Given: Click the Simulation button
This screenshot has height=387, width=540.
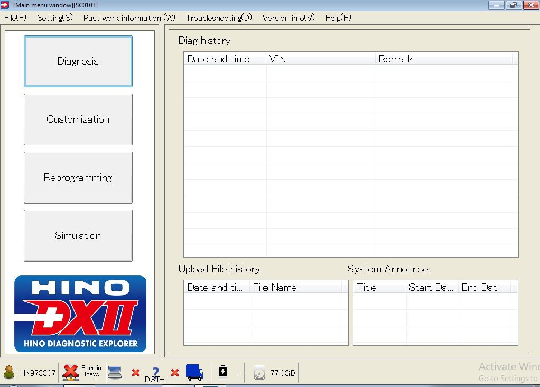Looking at the screenshot, I should [x=78, y=236].
